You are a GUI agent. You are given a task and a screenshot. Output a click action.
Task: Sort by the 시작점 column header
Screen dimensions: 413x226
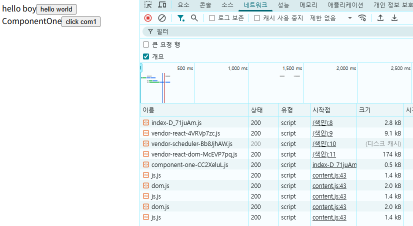(333, 110)
